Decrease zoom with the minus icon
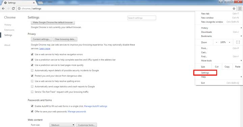The image size is (243, 127). 216,42
